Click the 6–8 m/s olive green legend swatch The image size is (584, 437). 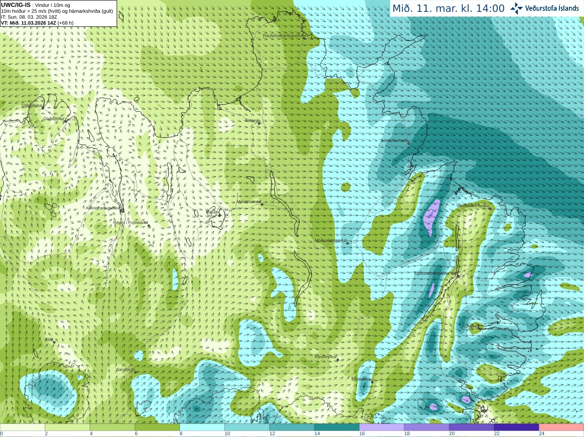click(x=157, y=427)
